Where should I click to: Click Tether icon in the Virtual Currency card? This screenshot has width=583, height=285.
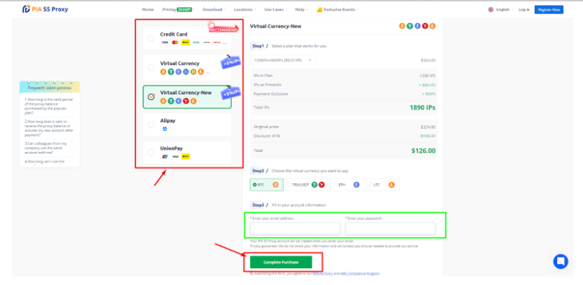171,72
